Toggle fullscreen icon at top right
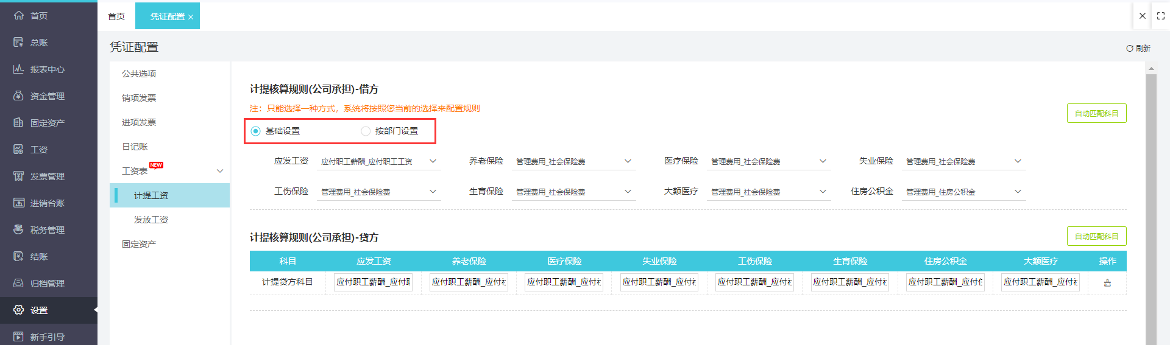Image resolution: width=1170 pixels, height=345 pixels. tap(1160, 16)
